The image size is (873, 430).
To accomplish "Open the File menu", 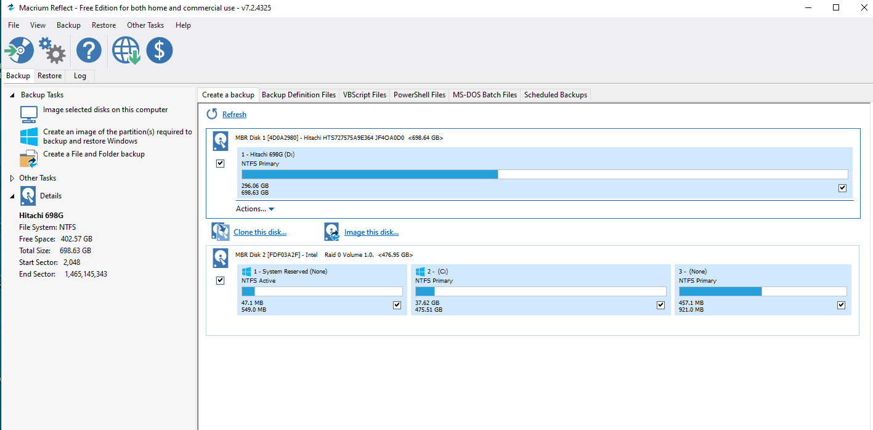I will (x=14, y=25).
